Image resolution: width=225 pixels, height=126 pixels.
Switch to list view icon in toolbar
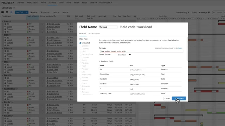2,13
